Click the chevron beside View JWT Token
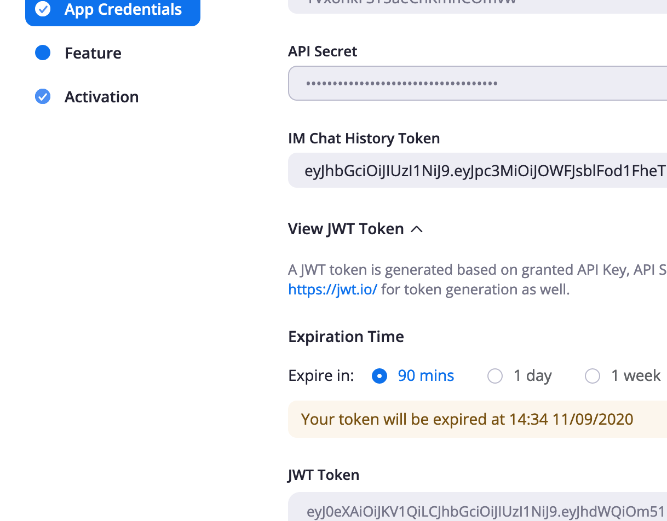The image size is (667, 521). [x=417, y=229]
